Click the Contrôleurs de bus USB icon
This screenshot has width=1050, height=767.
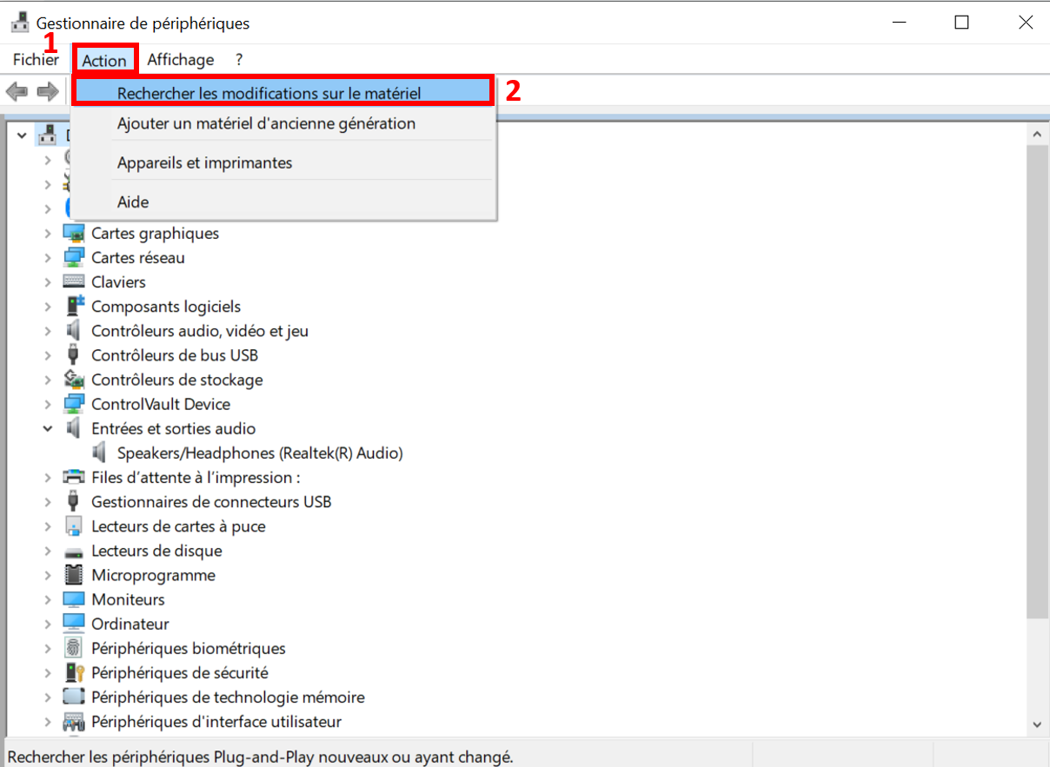tap(74, 355)
